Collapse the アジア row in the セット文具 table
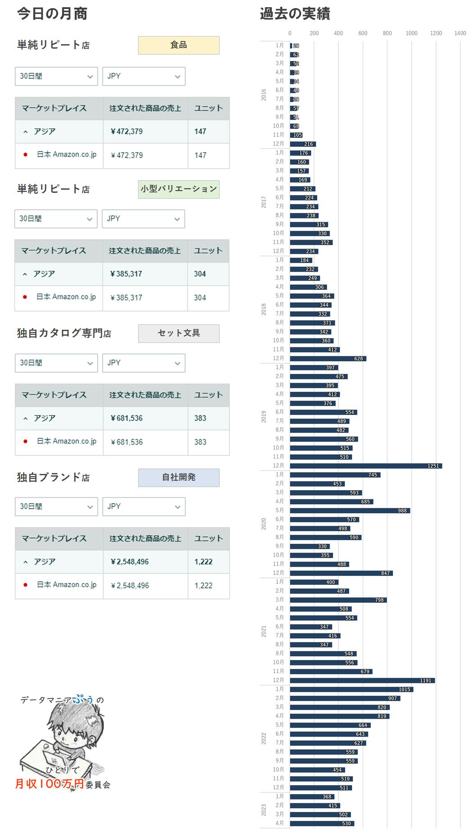The height and width of the screenshot is (838, 473). pyautogui.click(x=26, y=419)
